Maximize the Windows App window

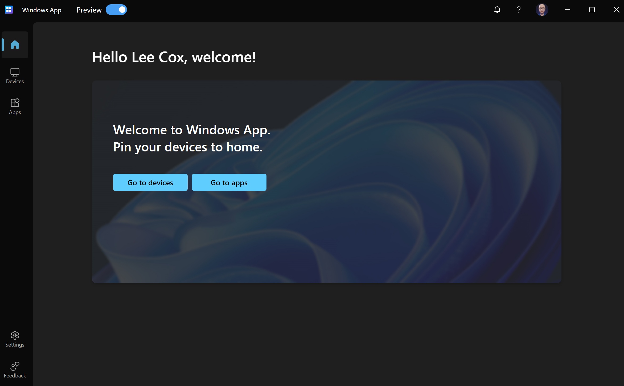pos(592,10)
